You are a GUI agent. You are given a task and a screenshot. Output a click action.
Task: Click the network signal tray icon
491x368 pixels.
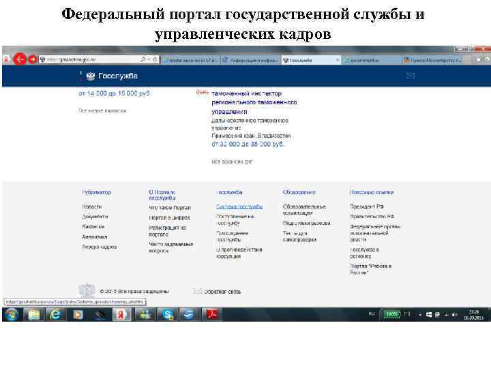pos(446,314)
